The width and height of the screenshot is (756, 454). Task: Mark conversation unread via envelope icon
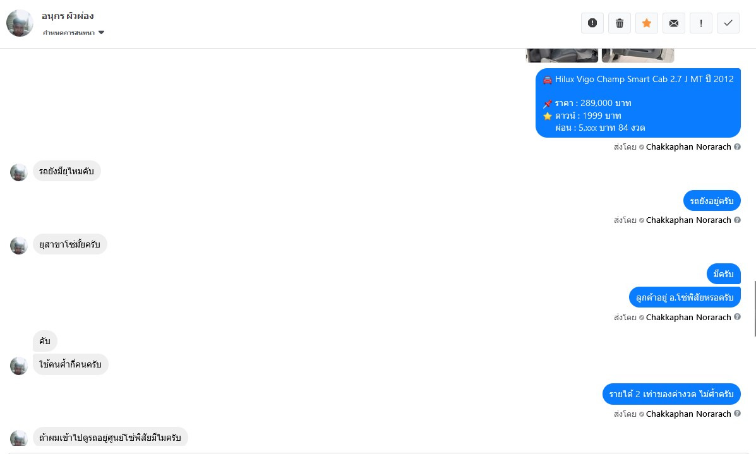[x=673, y=23]
